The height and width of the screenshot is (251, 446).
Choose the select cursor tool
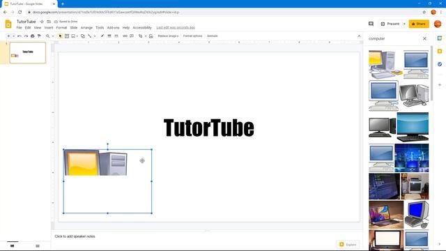60,36
